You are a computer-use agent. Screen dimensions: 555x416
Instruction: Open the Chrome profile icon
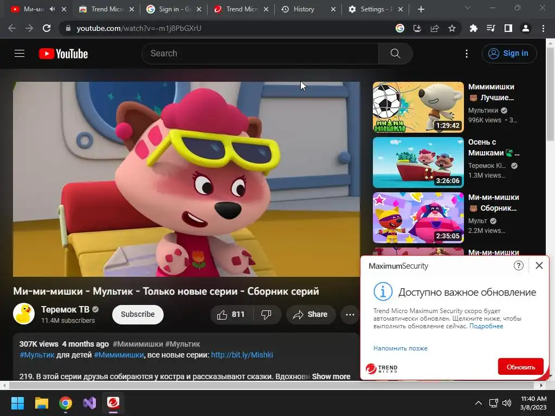pos(526,28)
